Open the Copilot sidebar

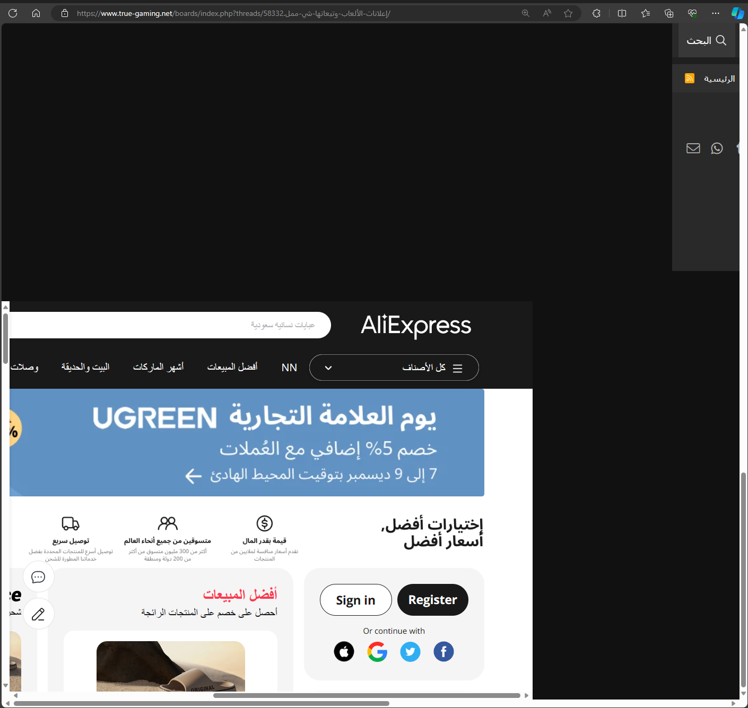[x=737, y=13]
